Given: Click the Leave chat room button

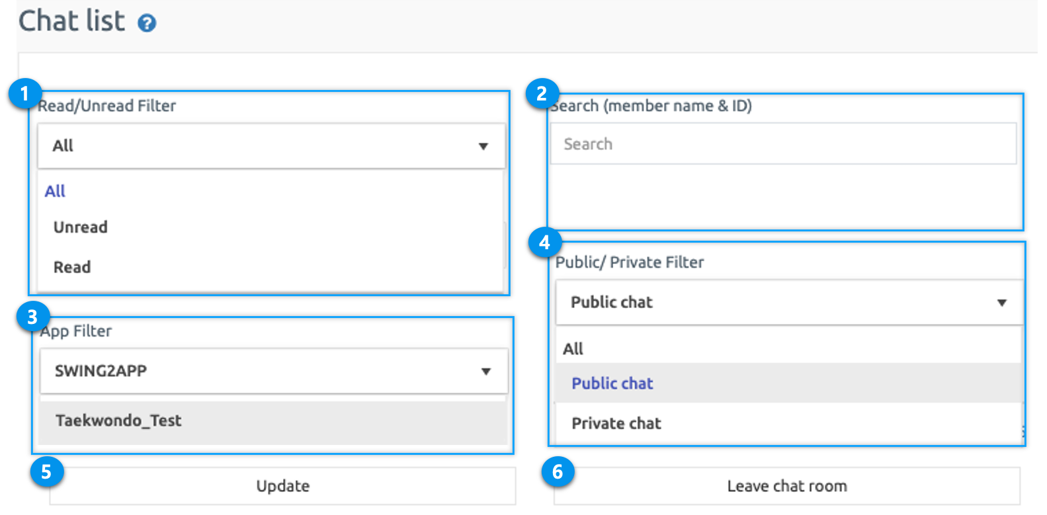Looking at the screenshot, I should (x=786, y=487).
